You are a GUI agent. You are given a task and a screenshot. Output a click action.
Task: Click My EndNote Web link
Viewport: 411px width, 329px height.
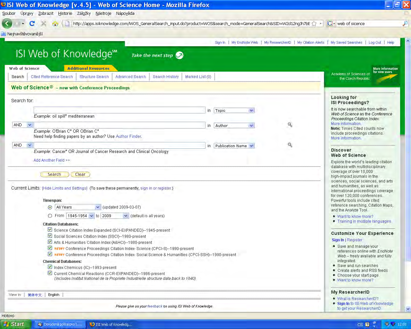click(245, 42)
